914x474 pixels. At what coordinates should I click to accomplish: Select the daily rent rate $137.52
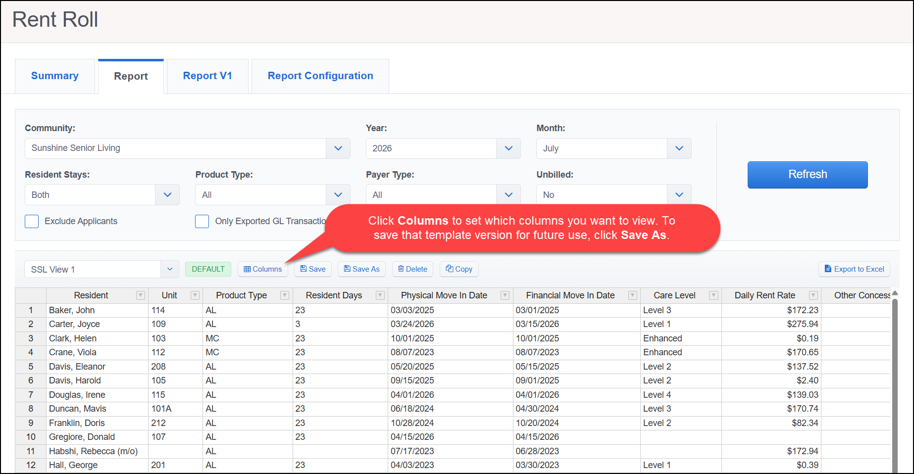click(x=771, y=367)
